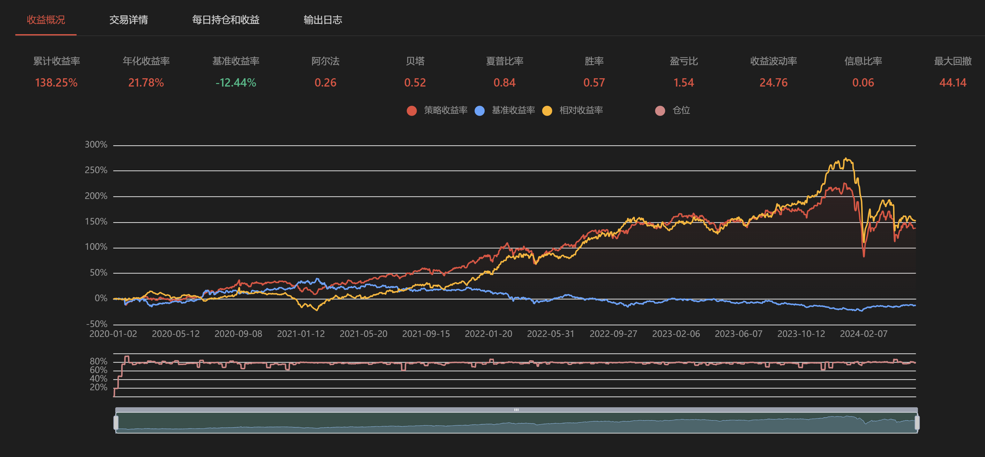Click the center grip atop zoom slider
Screen dimensions: 985x457
516,409
